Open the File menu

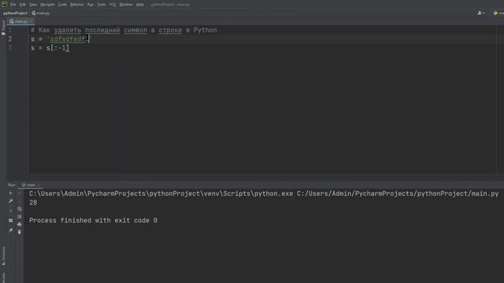pos(13,5)
